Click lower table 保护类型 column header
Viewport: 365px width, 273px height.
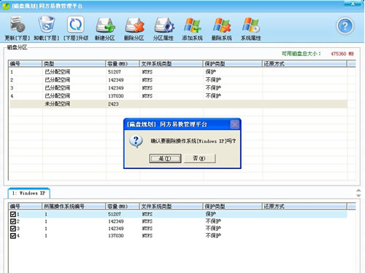click(233, 207)
